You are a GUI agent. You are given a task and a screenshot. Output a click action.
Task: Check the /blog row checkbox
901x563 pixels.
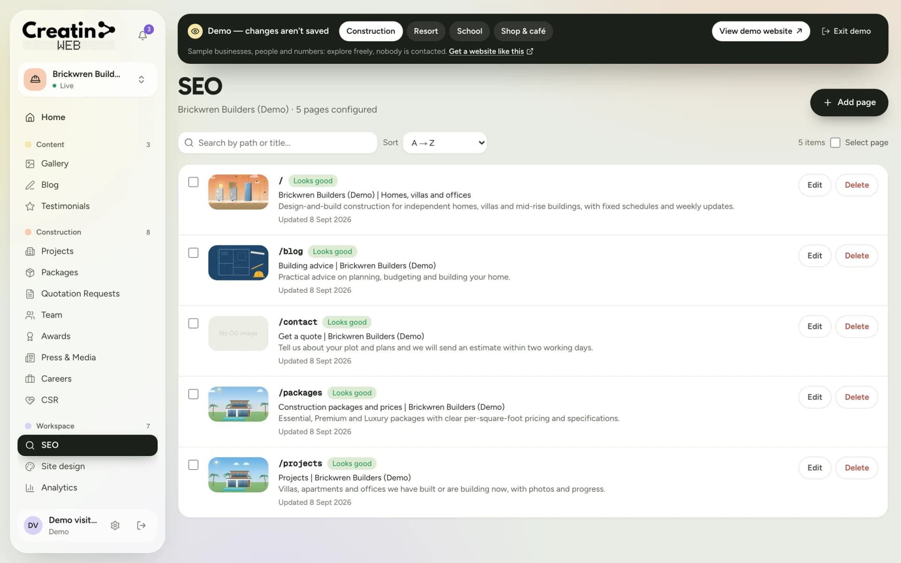click(x=193, y=253)
